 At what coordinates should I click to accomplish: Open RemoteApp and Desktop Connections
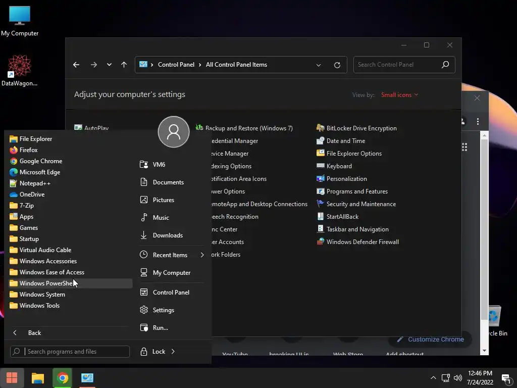[x=260, y=204]
